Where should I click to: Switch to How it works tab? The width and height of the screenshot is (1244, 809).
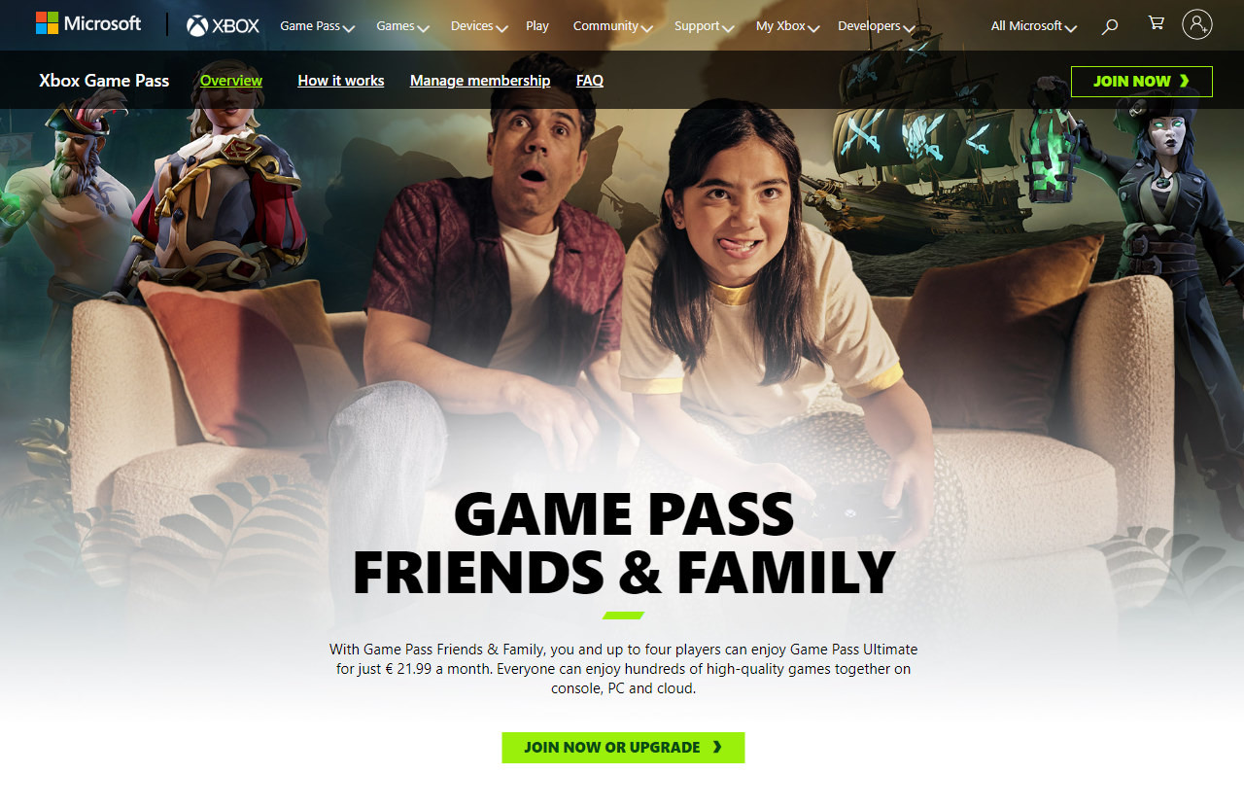[x=341, y=81]
